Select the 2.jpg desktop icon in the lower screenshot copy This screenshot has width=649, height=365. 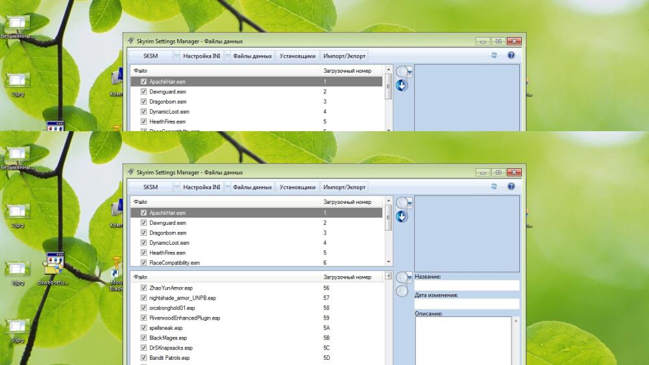click(17, 215)
